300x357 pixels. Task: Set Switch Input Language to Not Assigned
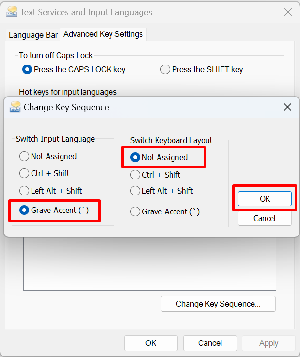pos(24,156)
